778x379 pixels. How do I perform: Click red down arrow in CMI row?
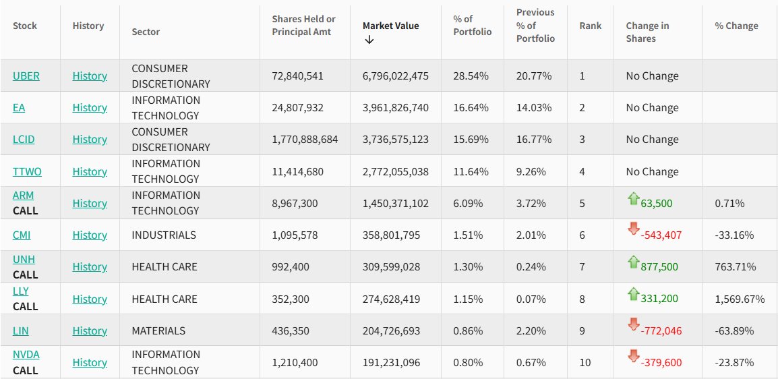[x=632, y=229]
